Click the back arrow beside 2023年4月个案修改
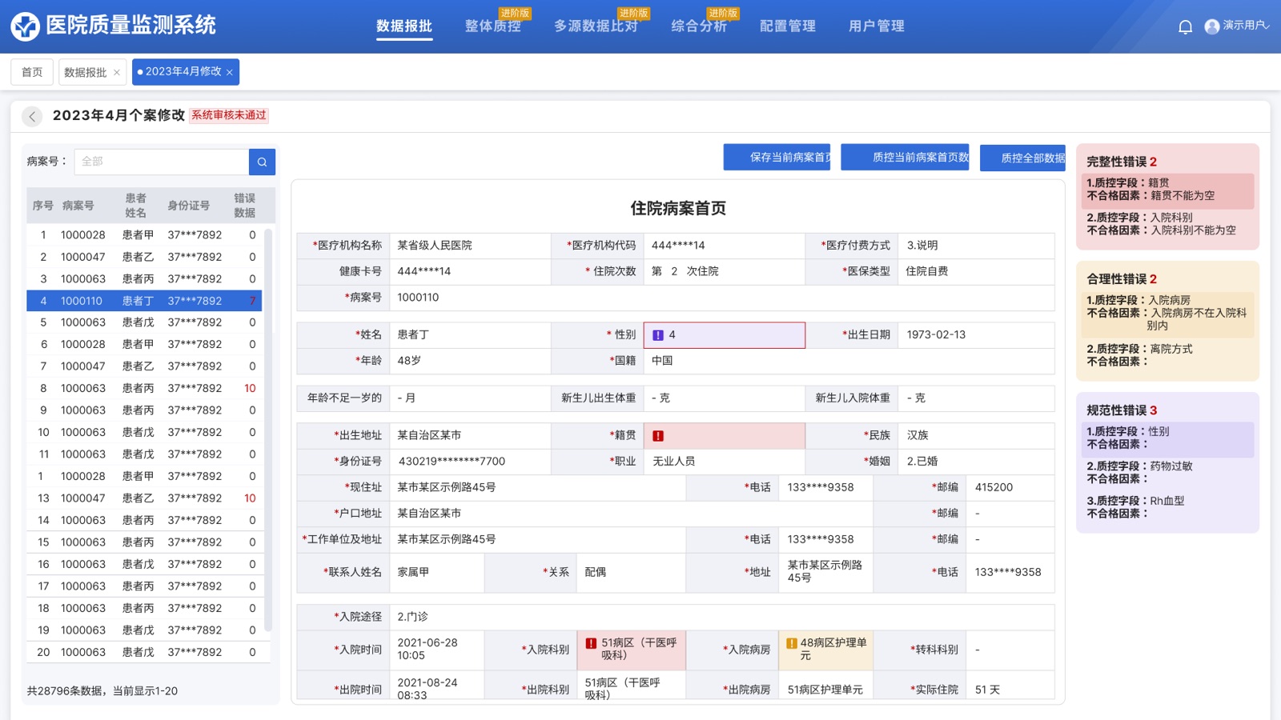 coord(32,116)
